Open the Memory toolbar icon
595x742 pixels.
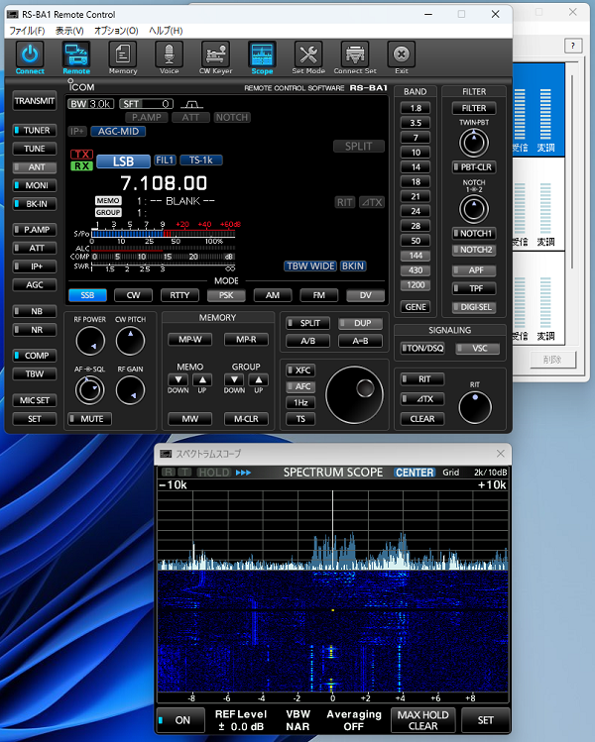coord(122,54)
